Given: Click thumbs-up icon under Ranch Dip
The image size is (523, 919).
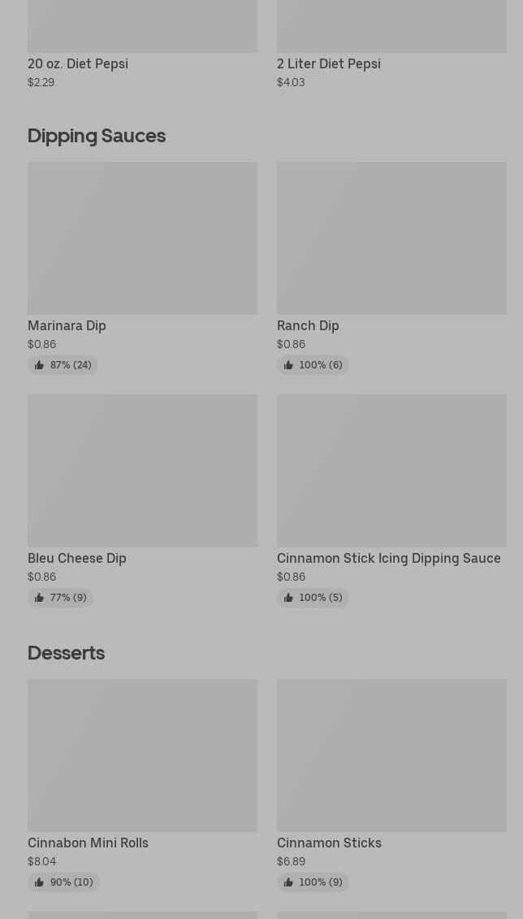Looking at the screenshot, I should point(288,365).
